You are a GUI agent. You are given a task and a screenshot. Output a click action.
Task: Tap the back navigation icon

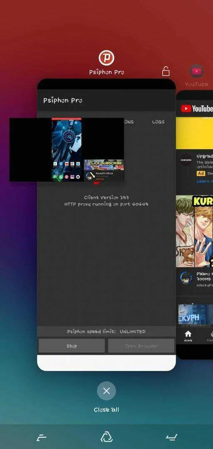click(x=172, y=437)
